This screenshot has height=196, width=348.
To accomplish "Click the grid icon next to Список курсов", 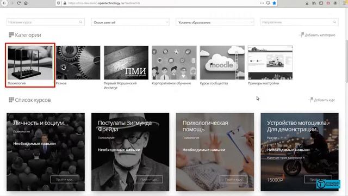I will click(x=11, y=100).
